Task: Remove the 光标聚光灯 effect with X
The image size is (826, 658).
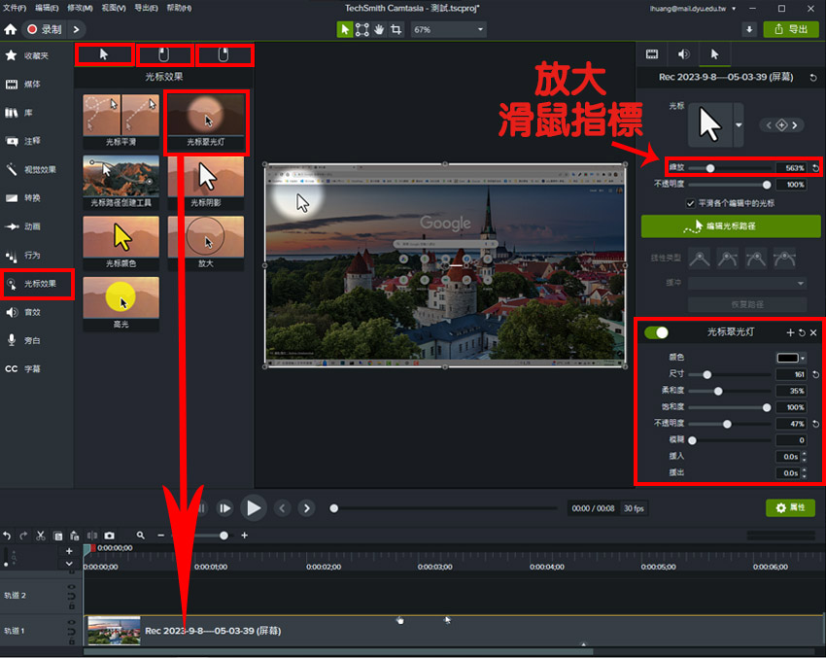Action: 813,332
